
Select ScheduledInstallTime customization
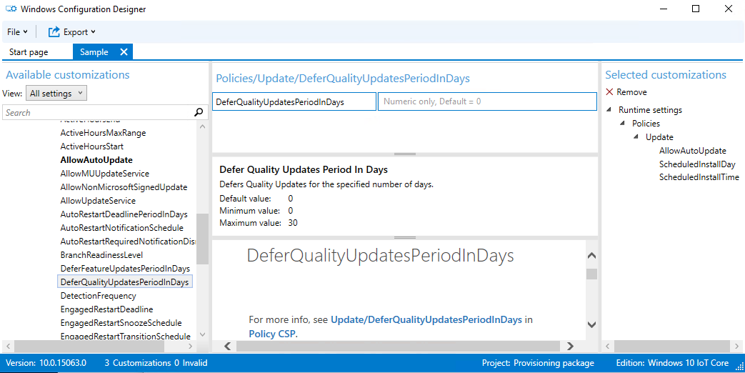(x=699, y=177)
